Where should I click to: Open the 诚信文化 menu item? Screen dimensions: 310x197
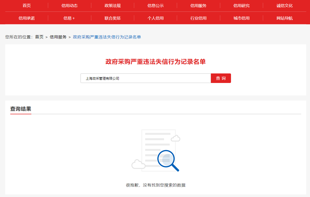tap(284, 6)
